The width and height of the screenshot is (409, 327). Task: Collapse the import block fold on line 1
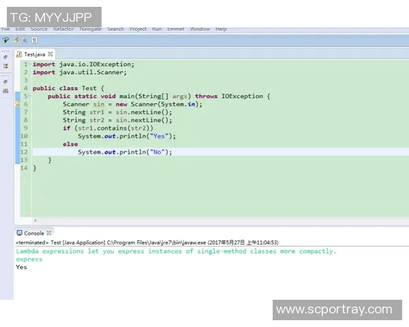coord(29,64)
